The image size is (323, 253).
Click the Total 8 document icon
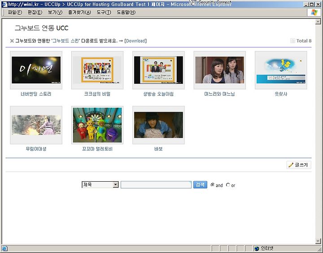(292, 41)
